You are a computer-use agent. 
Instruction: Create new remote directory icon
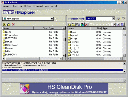point(73,25)
